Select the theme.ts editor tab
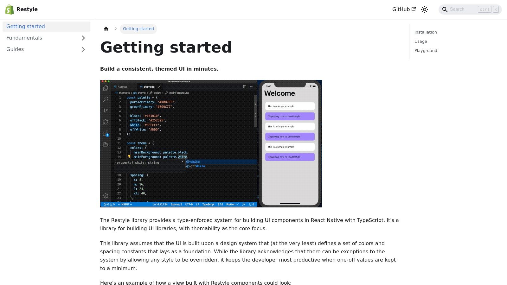Image resolution: width=507 pixels, height=285 pixels. coord(149,86)
